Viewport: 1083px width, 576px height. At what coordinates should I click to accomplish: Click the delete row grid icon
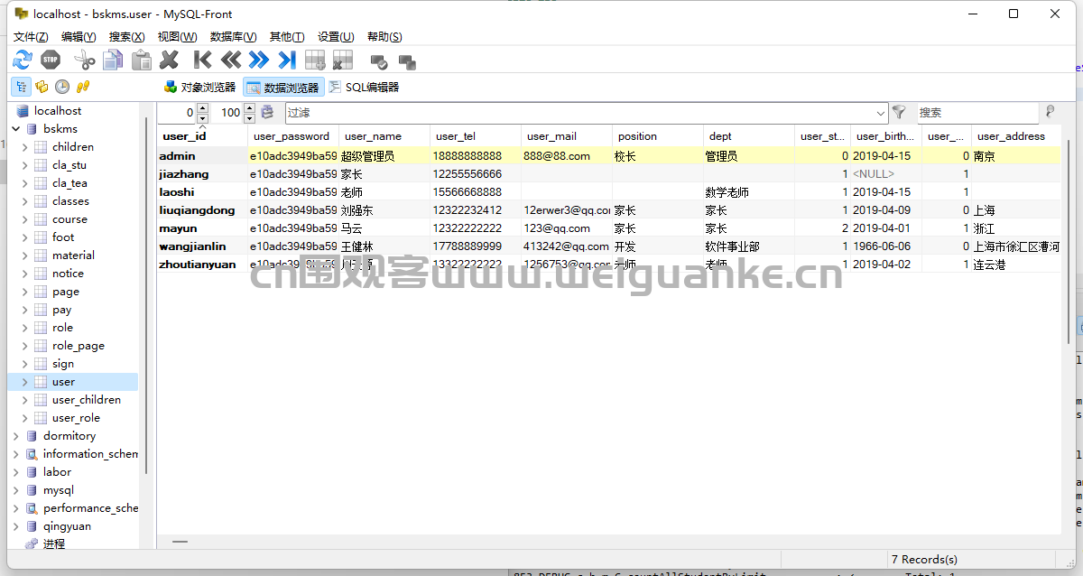[343, 60]
